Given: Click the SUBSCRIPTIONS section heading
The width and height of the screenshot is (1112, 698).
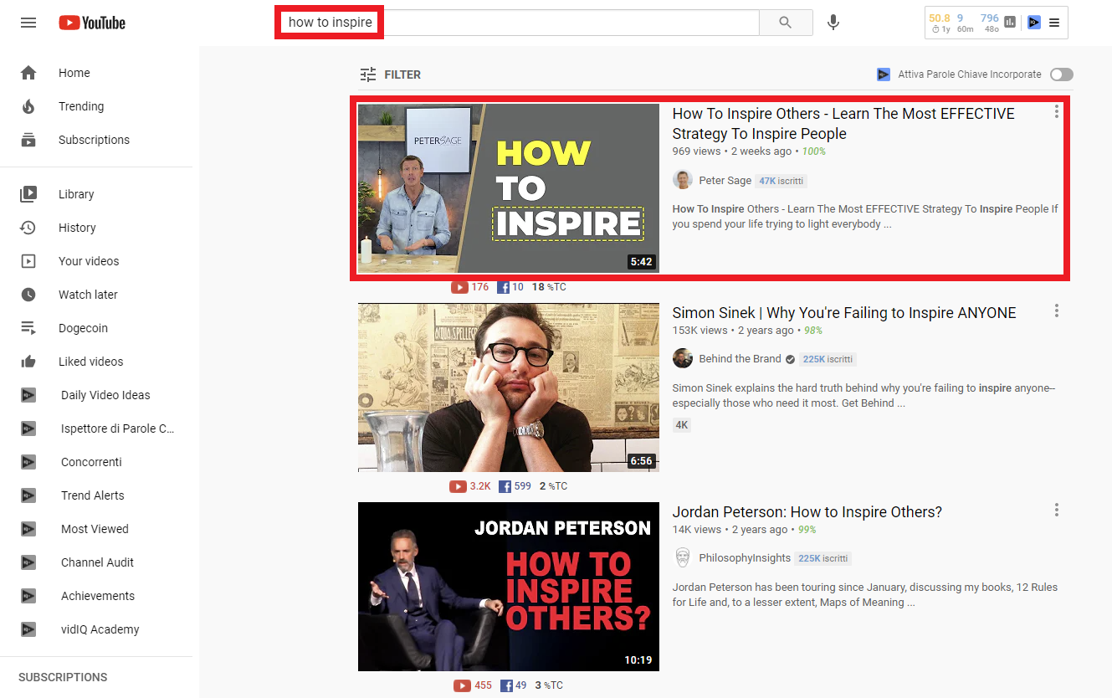Looking at the screenshot, I should [x=63, y=677].
